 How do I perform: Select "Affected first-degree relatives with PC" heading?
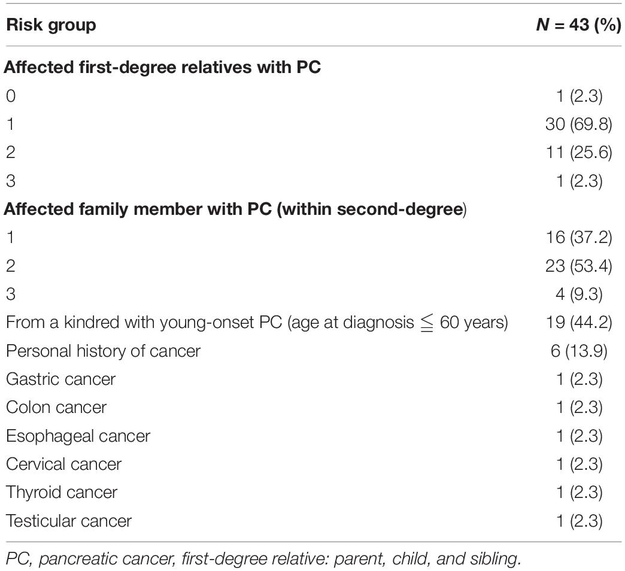(x=162, y=67)
